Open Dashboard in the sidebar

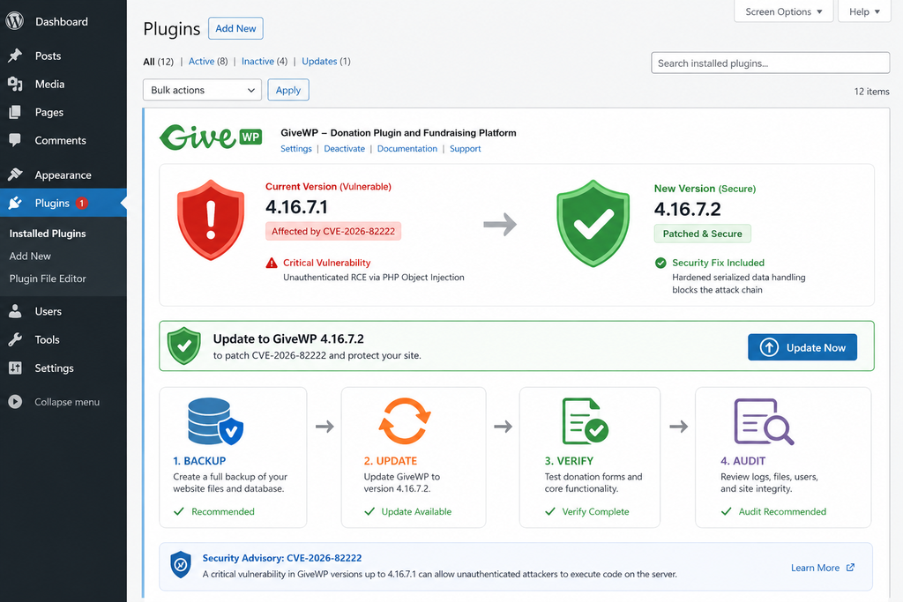[x=62, y=21]
